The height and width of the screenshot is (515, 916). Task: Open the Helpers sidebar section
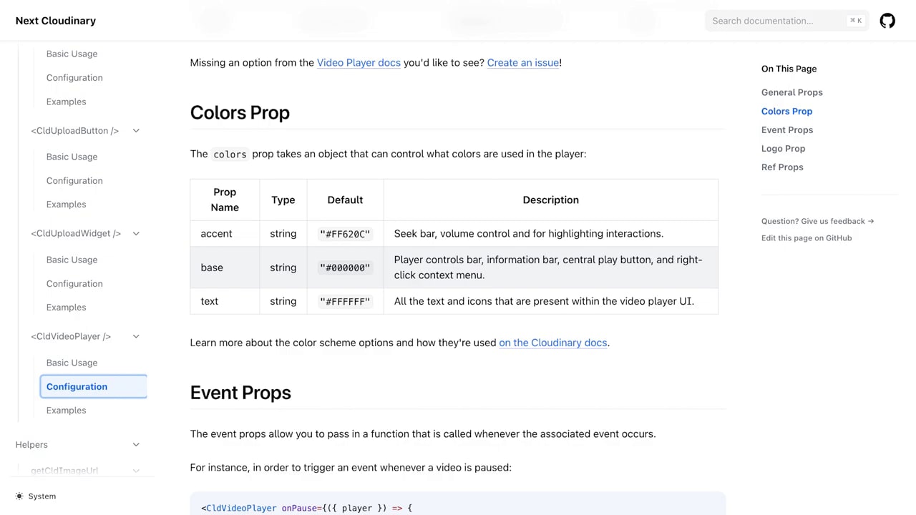pos(31,445)
